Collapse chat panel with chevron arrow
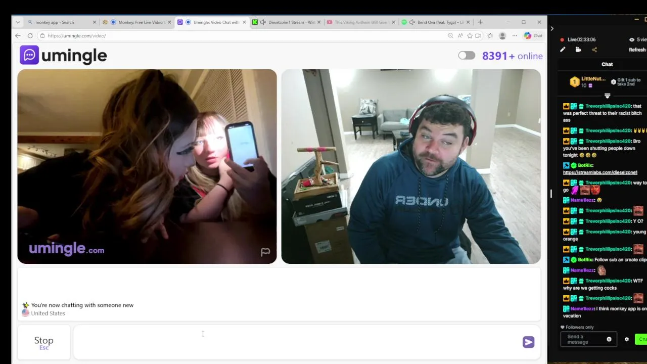647x364 pixels. tap(552, 29)
